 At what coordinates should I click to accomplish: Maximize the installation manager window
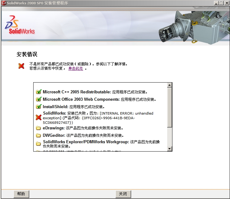click(221, 3)
